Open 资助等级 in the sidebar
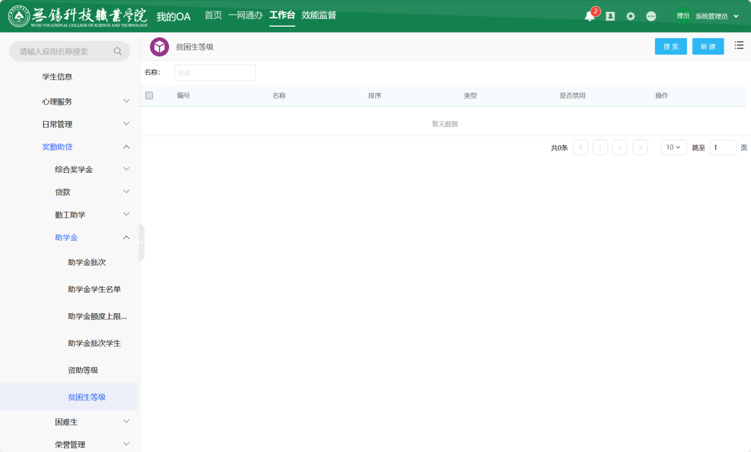This screenshot has width=751, height=452. click(83, 370)
